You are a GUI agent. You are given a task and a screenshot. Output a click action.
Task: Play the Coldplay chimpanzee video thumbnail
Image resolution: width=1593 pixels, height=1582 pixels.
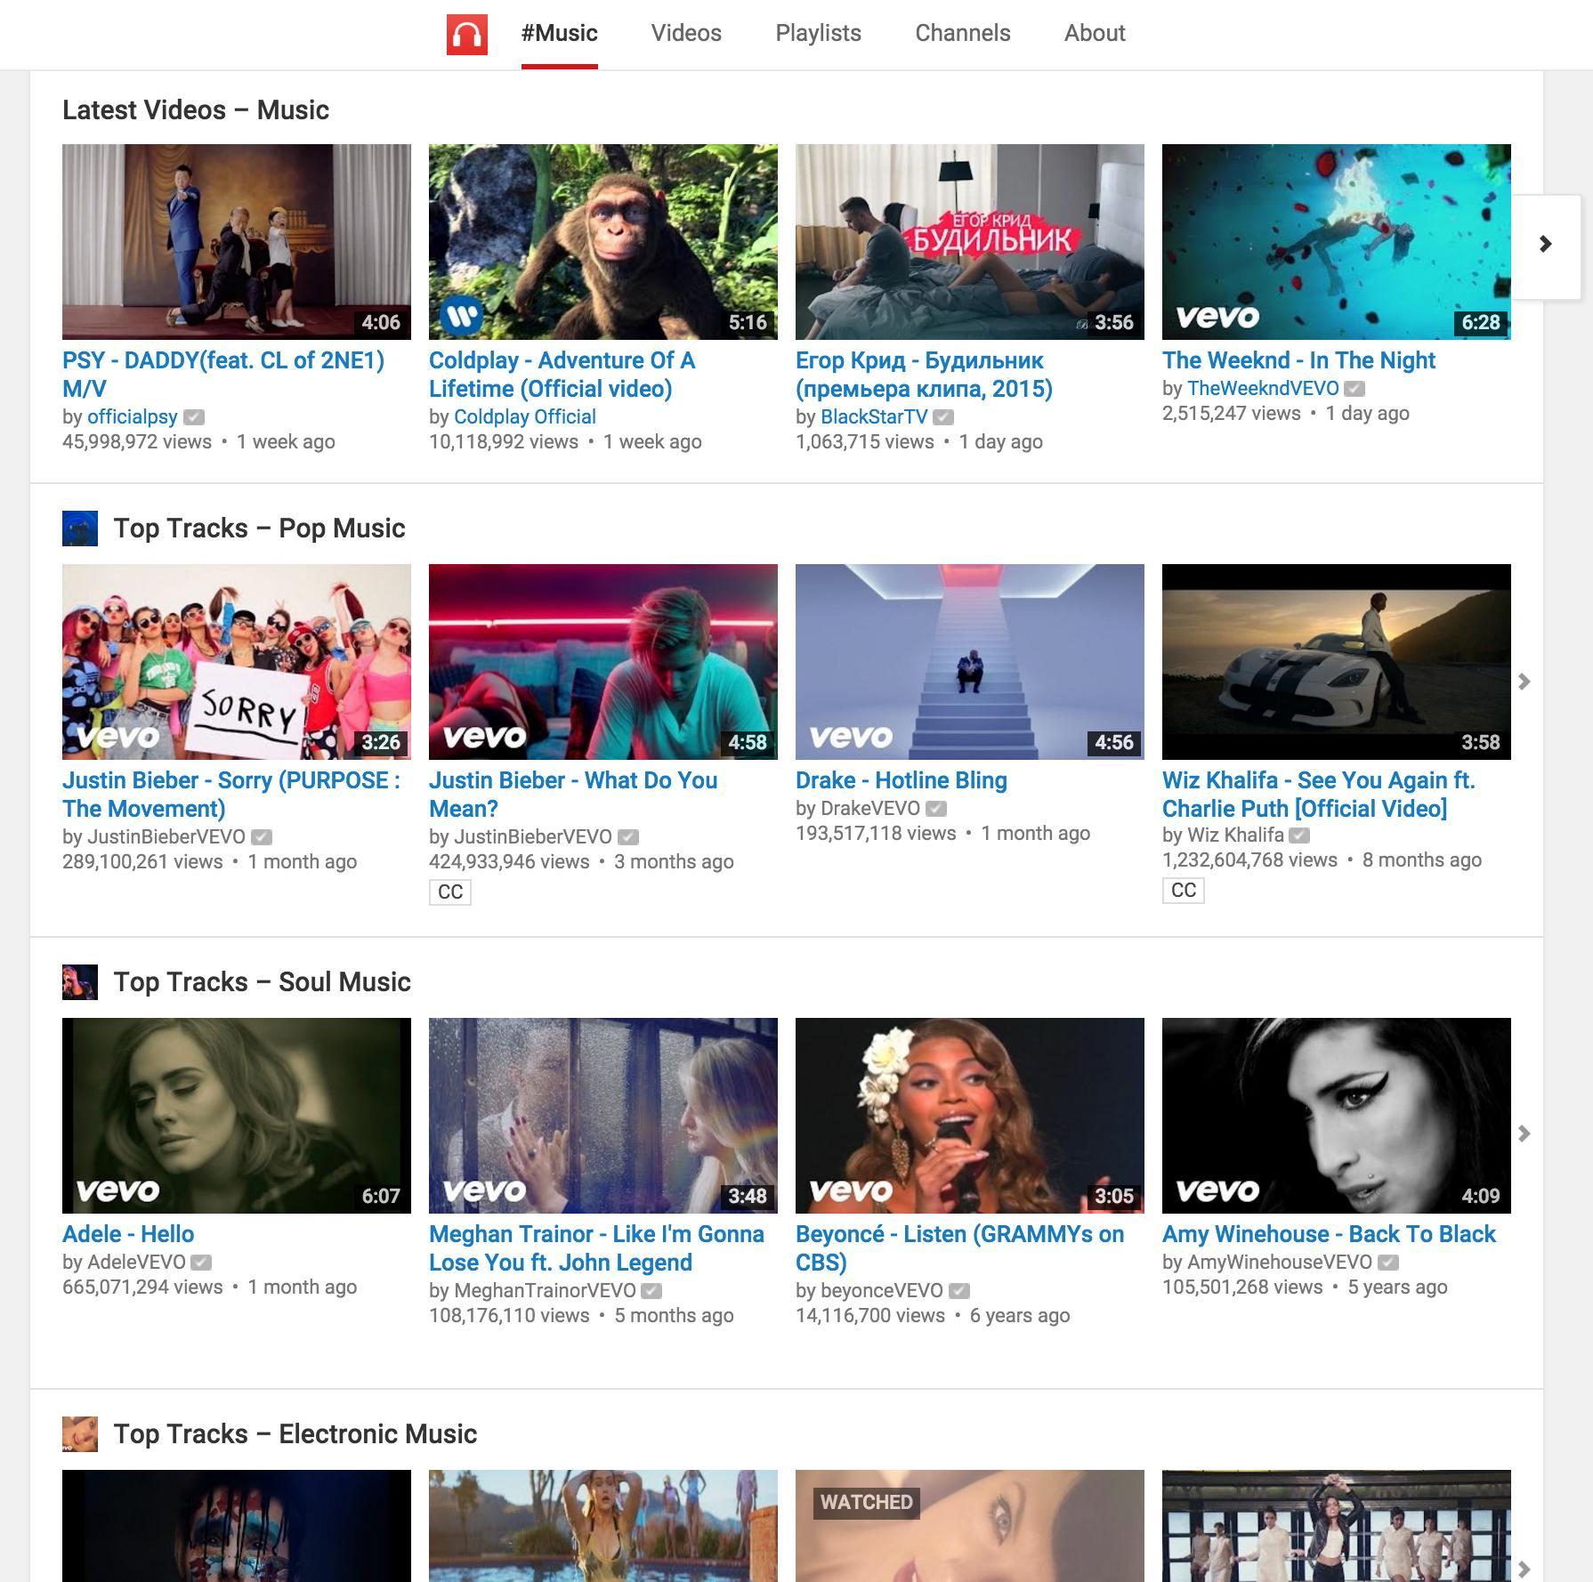[603, 242]
